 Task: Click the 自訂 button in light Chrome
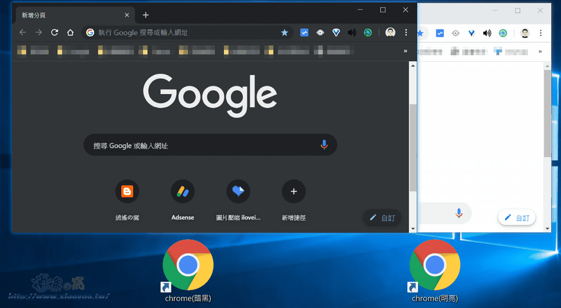coord(517,218)
